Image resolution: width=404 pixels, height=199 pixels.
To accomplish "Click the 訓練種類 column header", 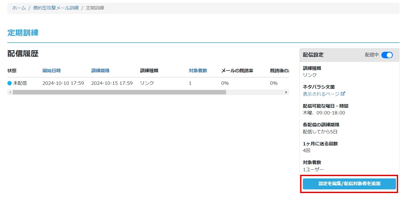I will (x=149, y=70).
